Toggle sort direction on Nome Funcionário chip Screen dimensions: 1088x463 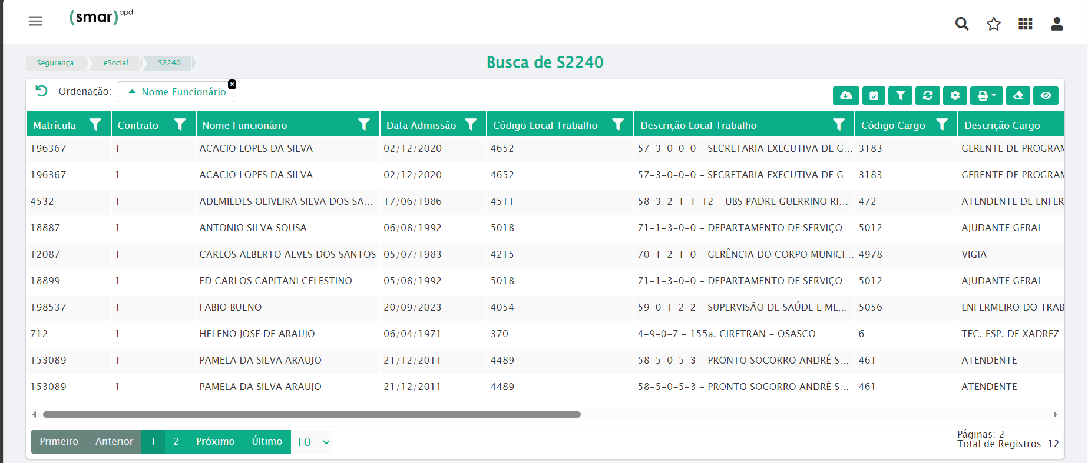click(x=133, y=92)
